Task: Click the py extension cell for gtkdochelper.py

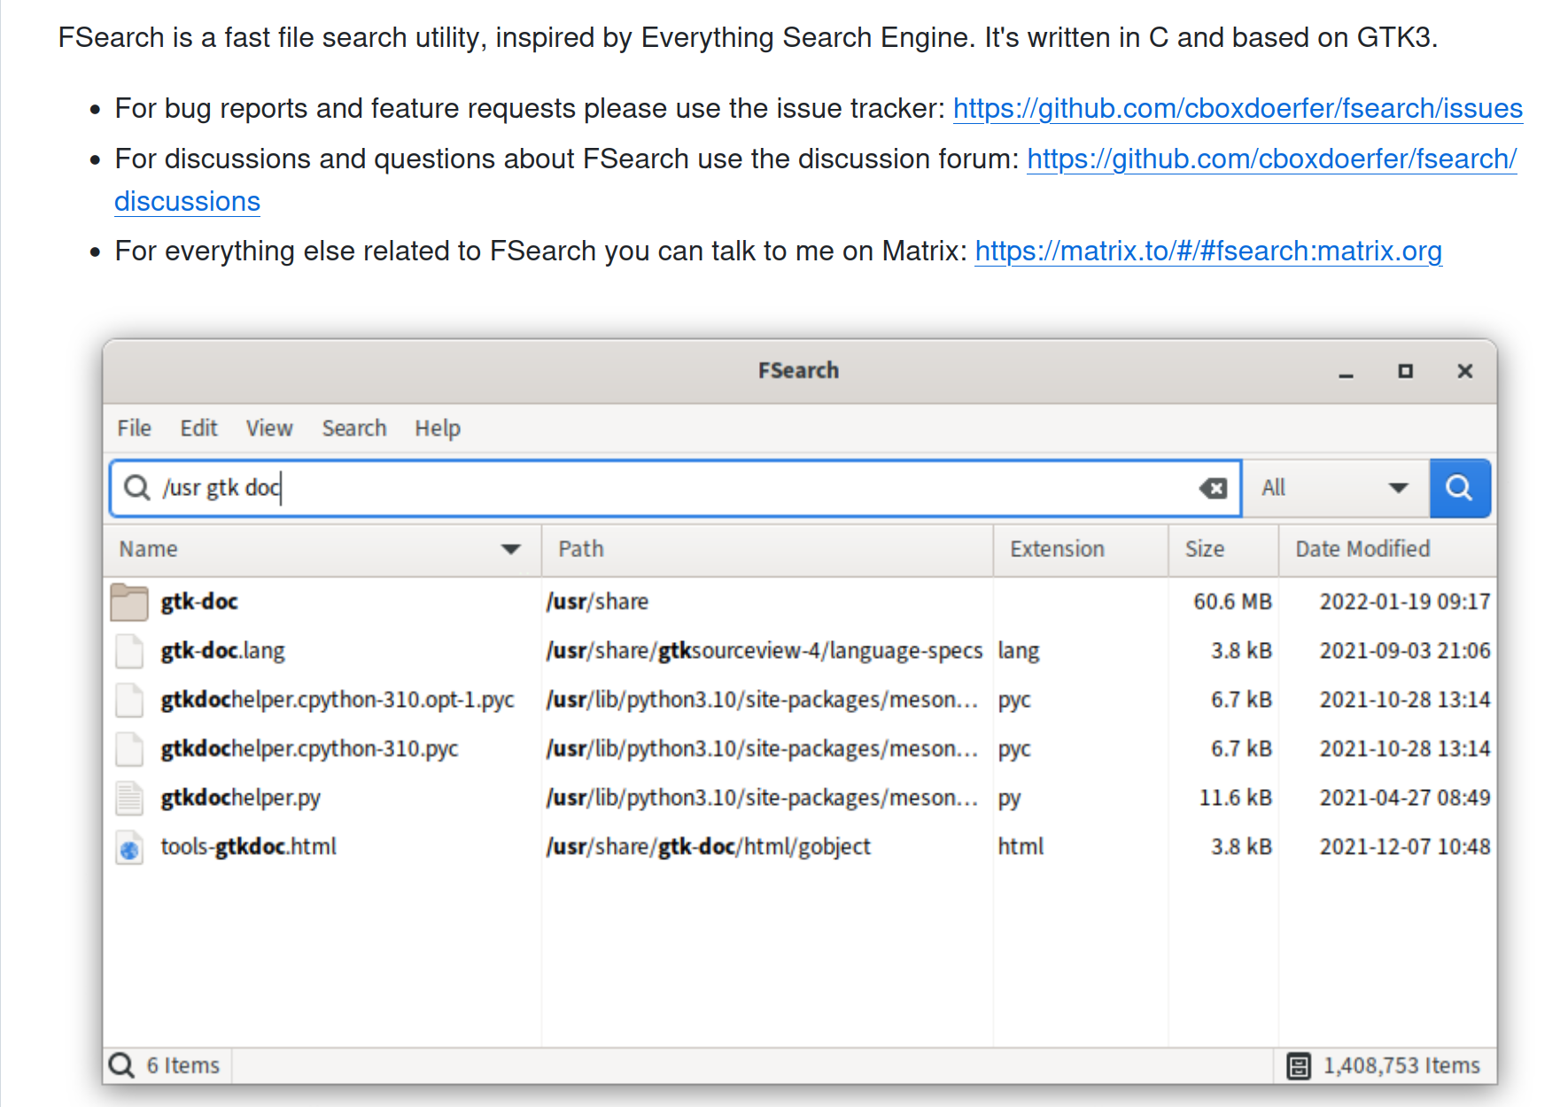Action: coord(1009,799)
